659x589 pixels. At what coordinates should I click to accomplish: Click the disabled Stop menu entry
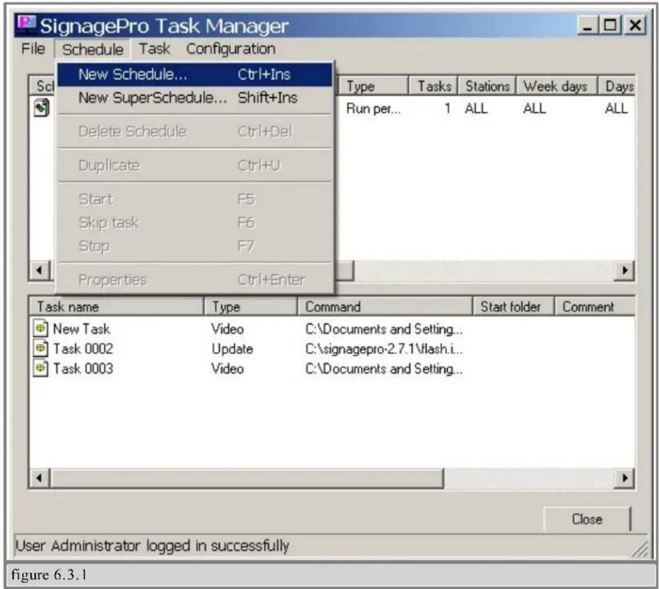[x=195, y=246]
